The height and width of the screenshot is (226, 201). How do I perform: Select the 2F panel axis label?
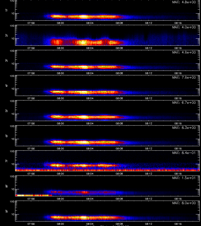pos(7,35)
